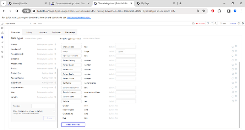Open the user account icon in editor

tap(243, 23)
